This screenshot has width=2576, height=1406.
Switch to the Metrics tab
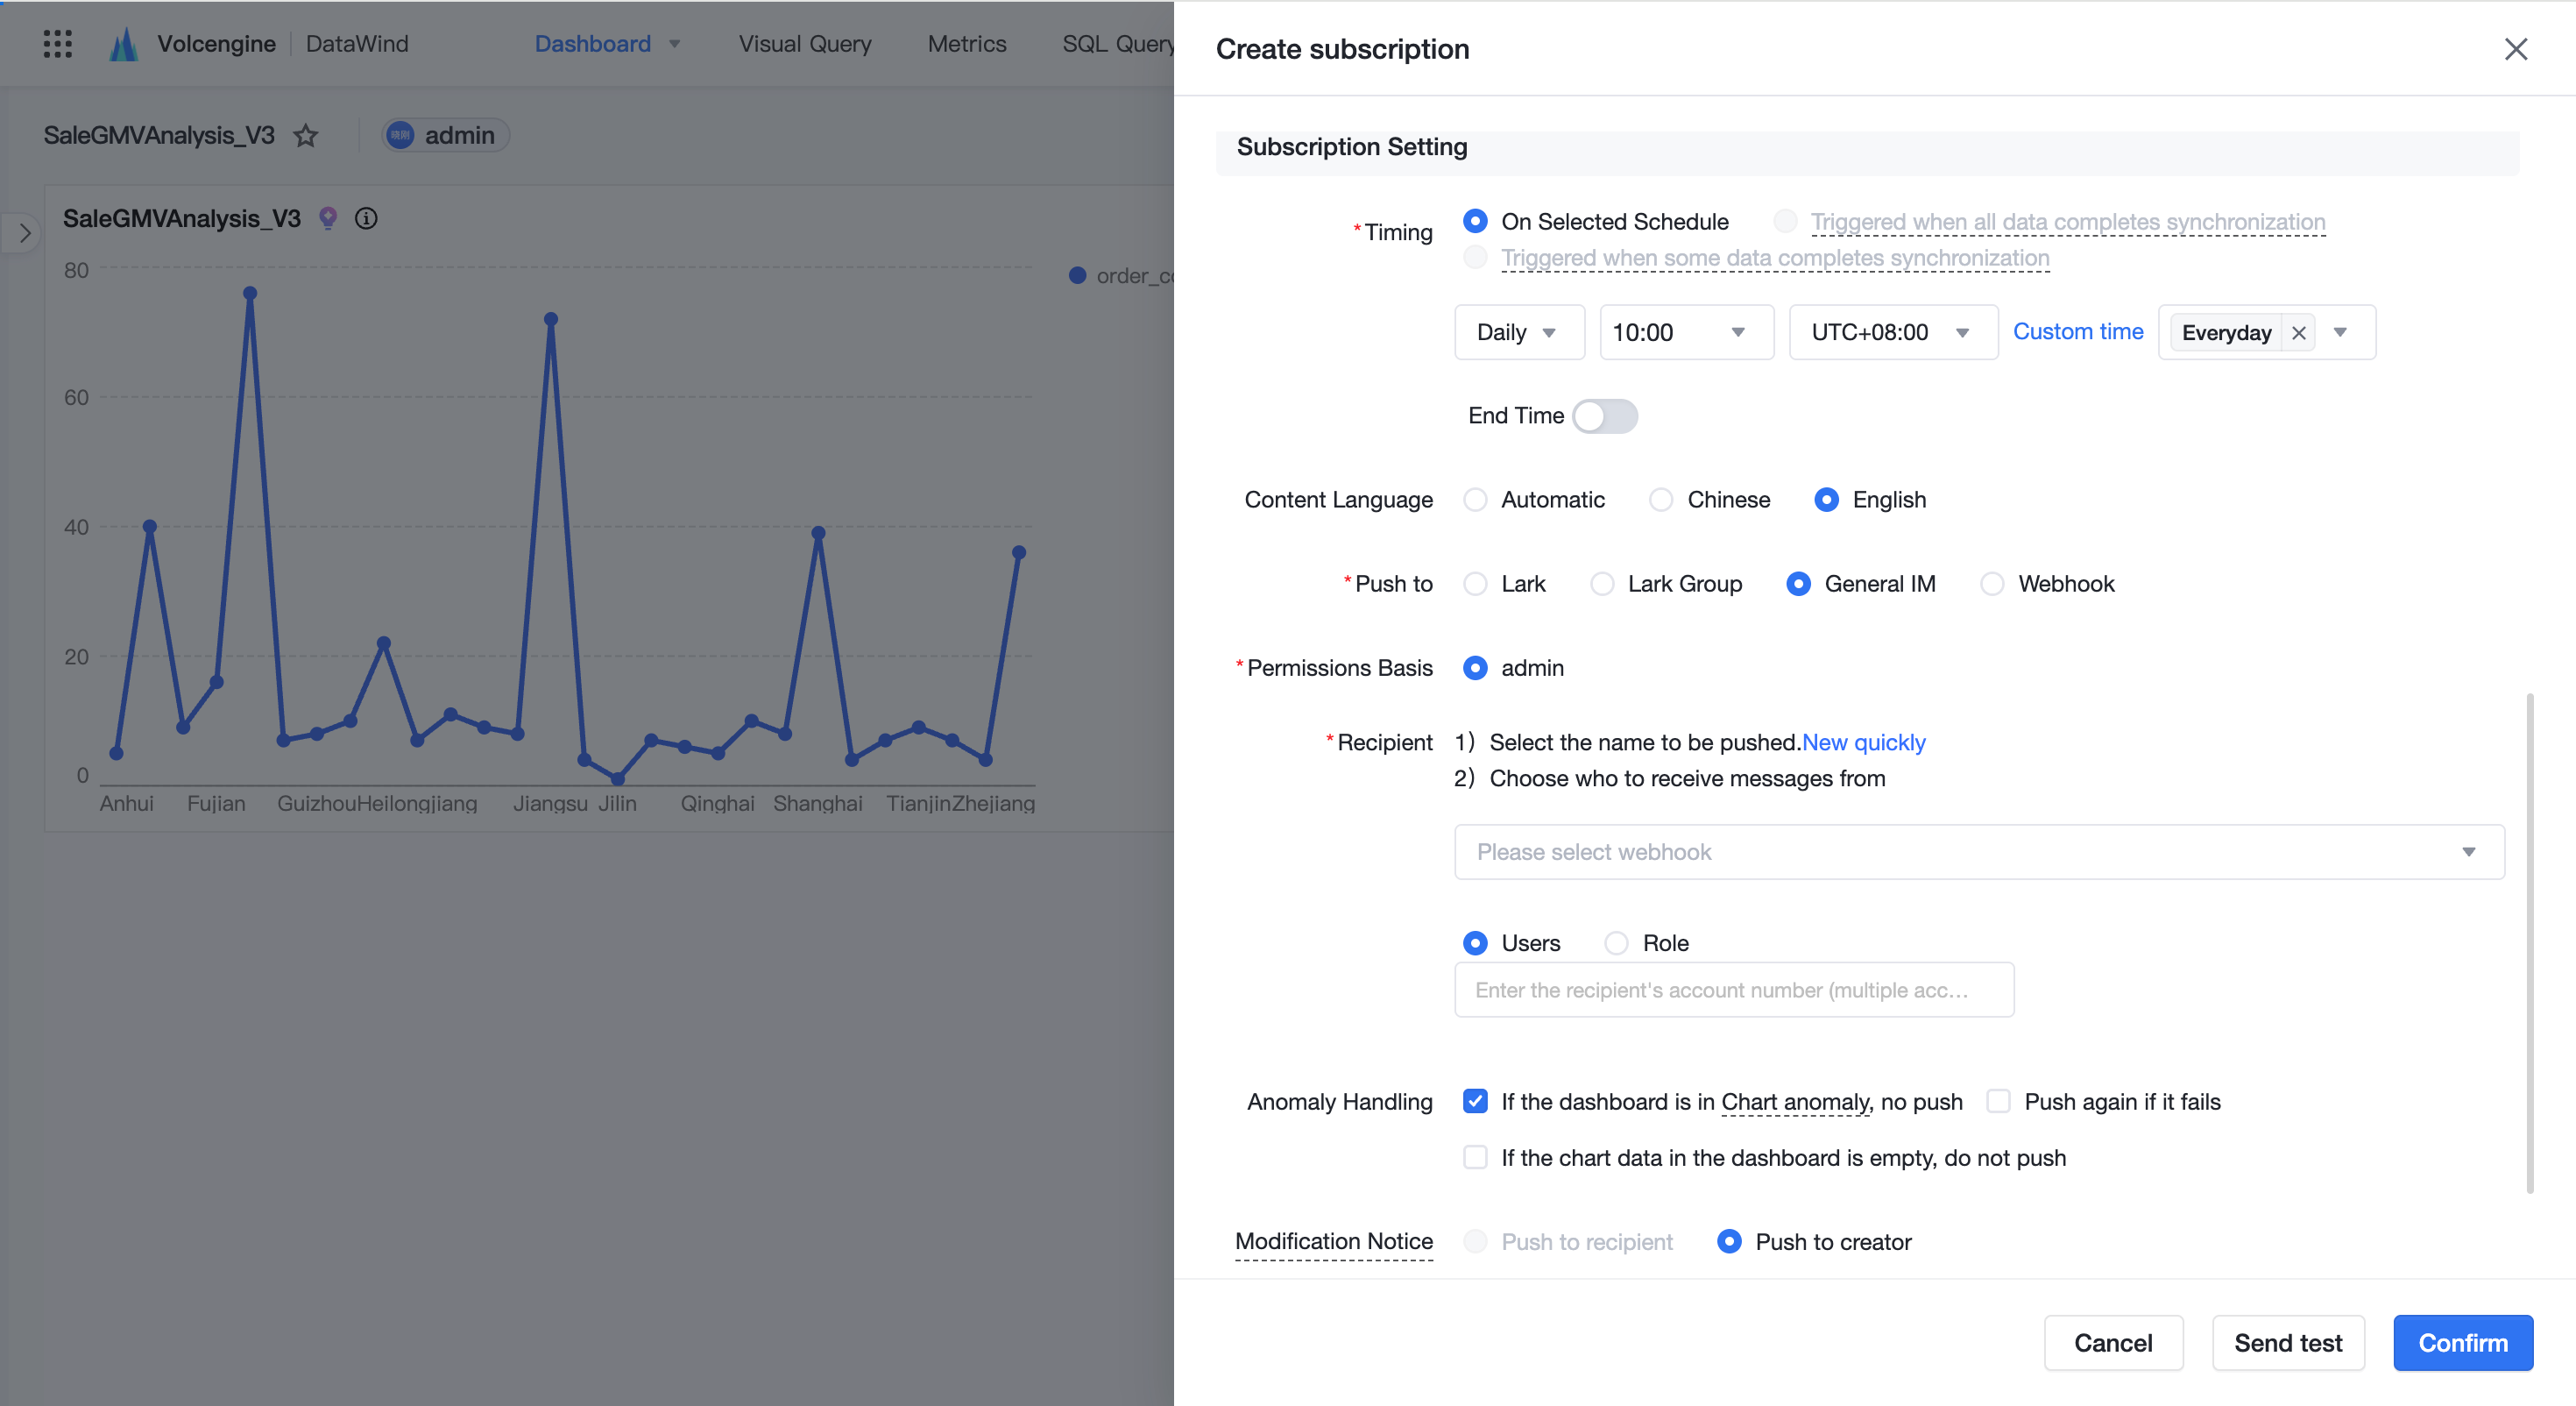[966, 43]
